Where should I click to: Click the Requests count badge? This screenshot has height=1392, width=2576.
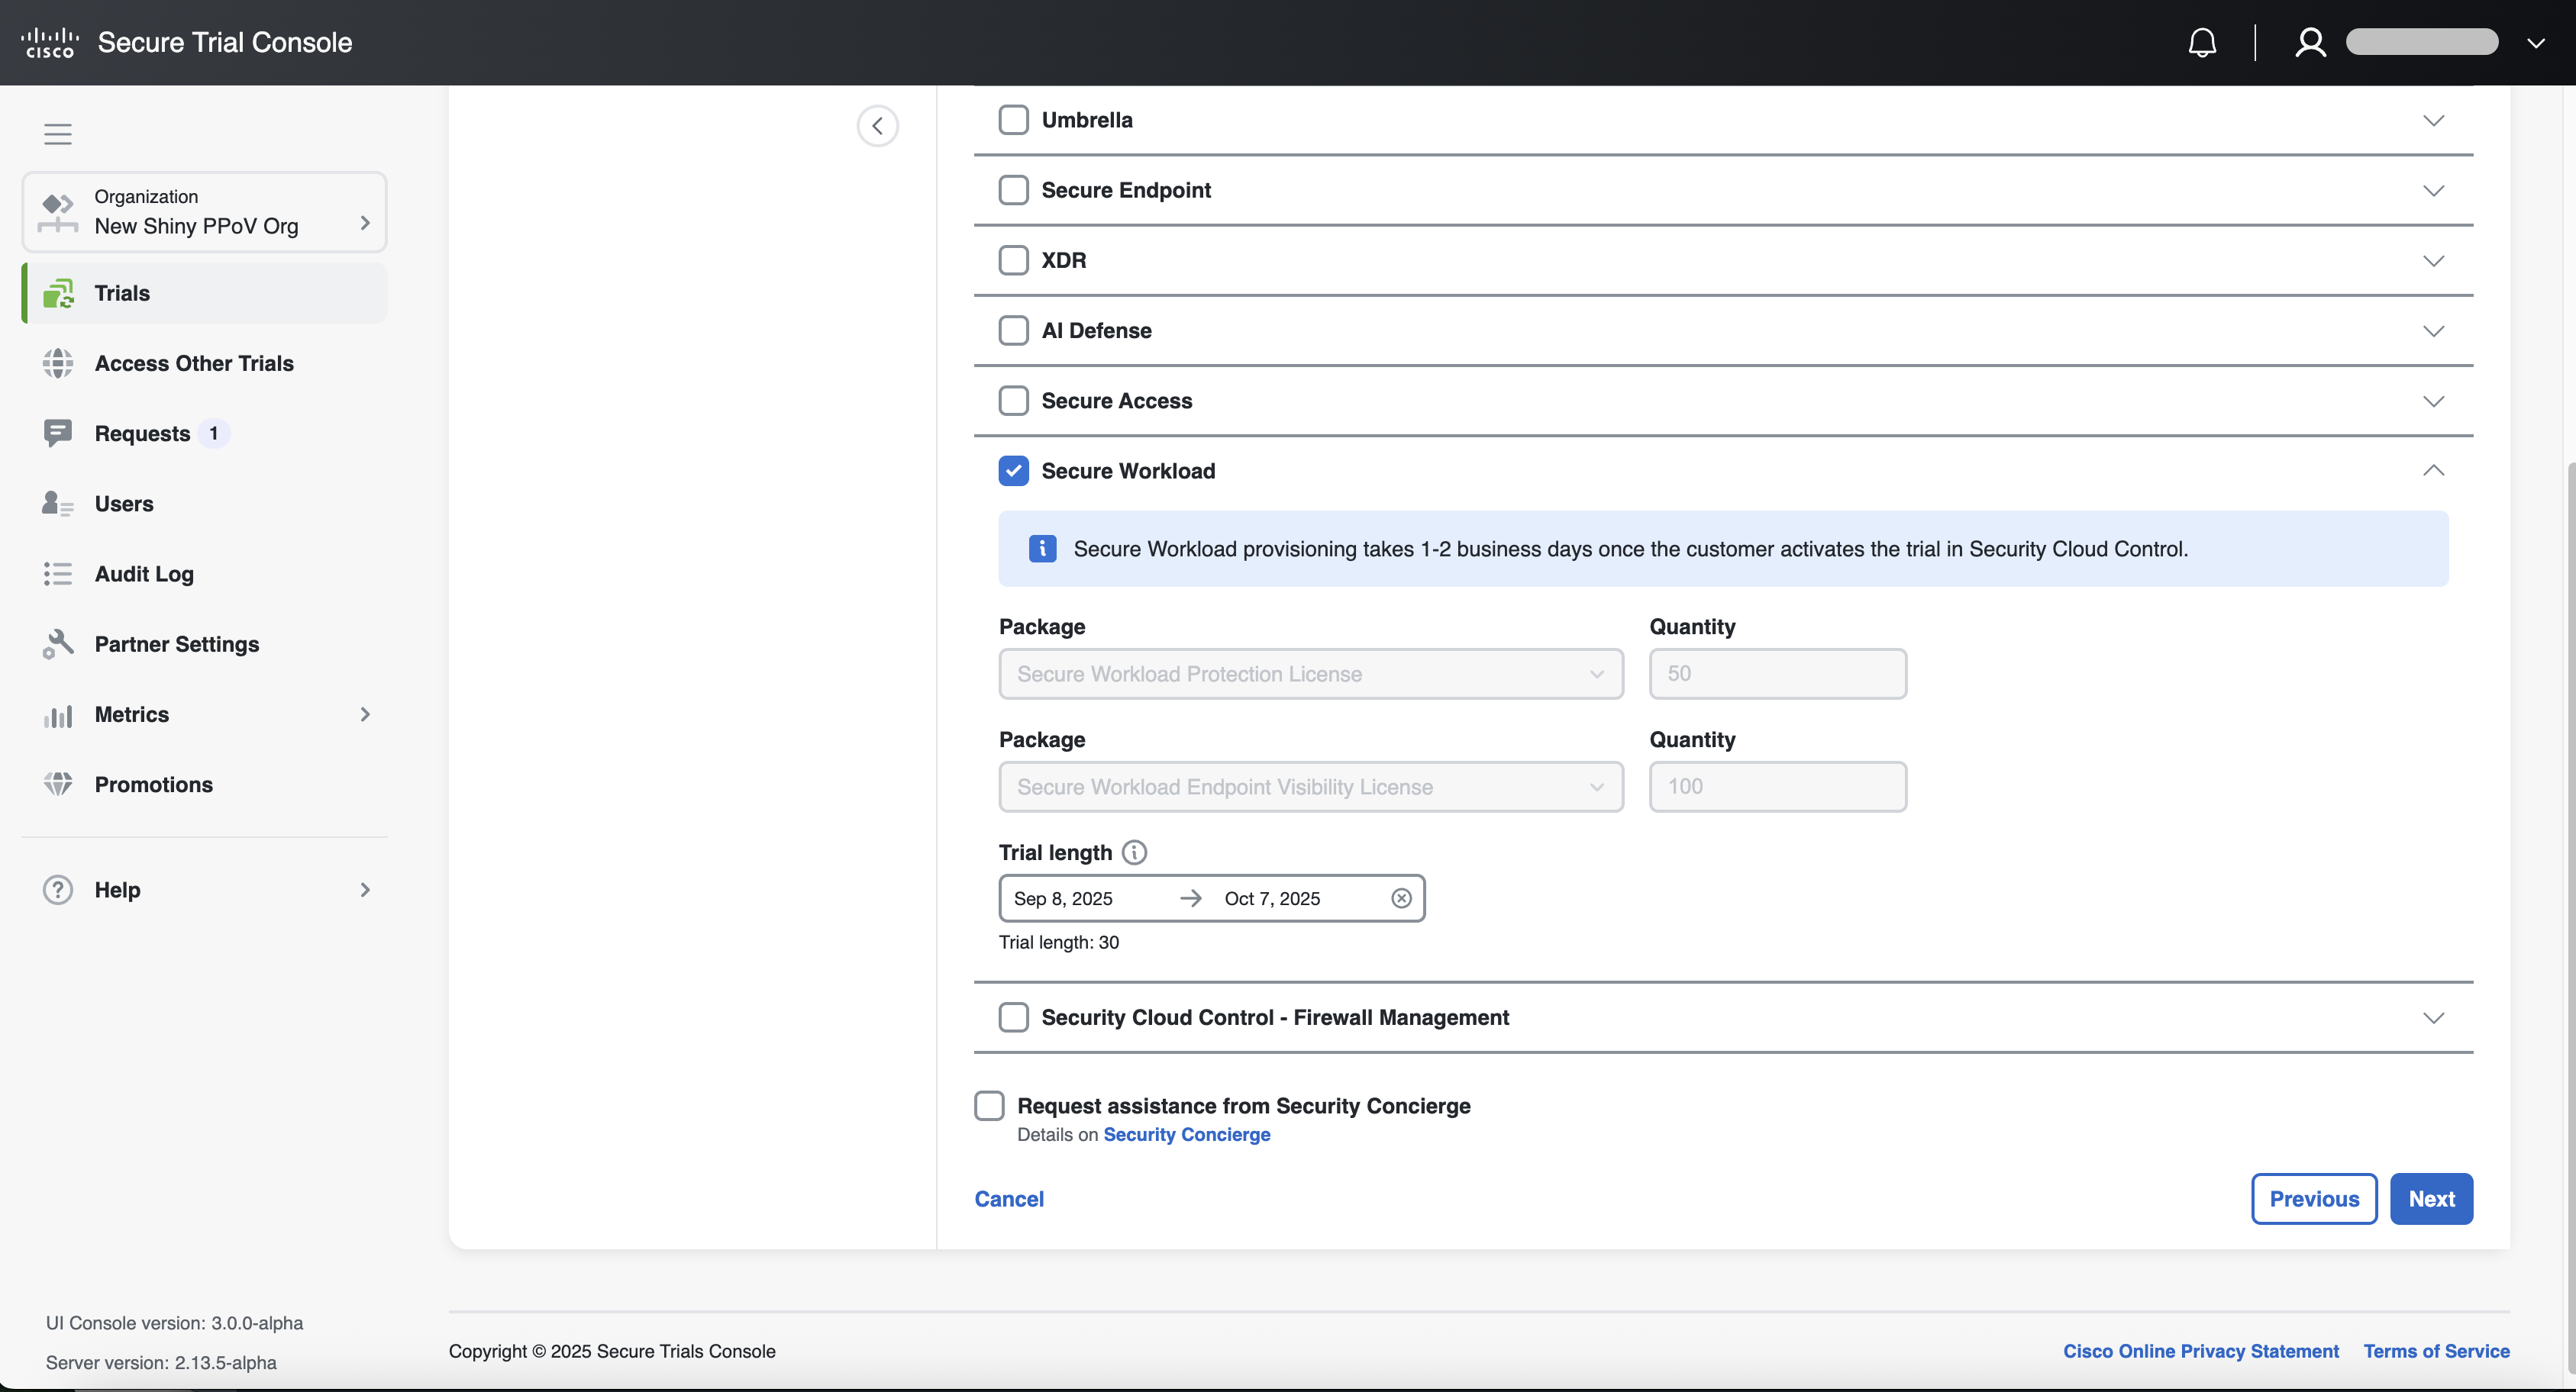(213, 433)
